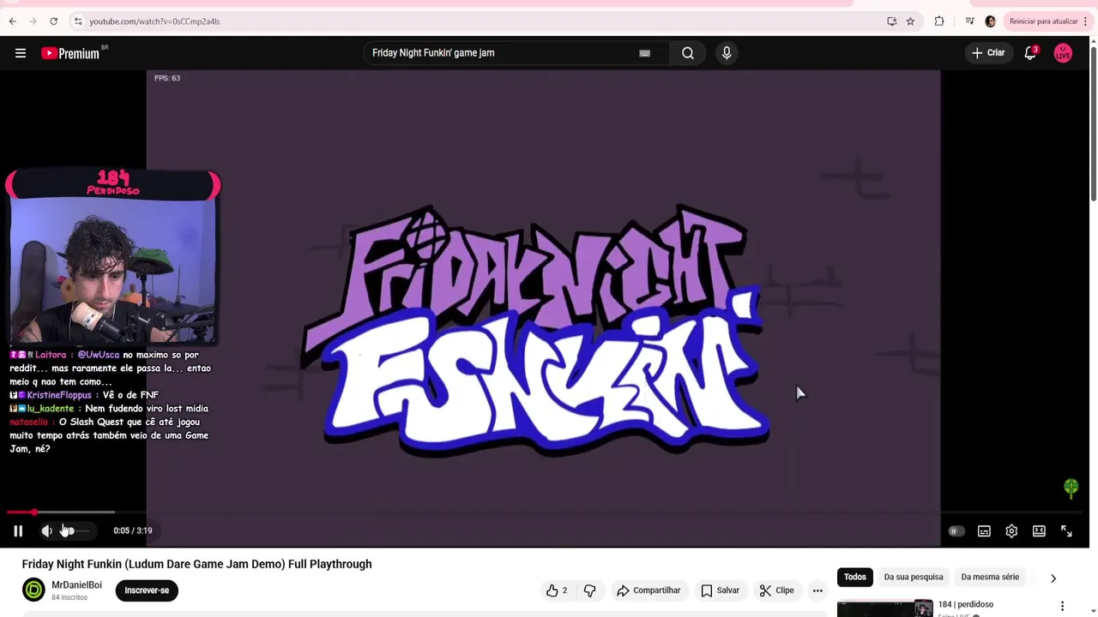
Task: Click the search magnifier button
Action: pos(688,53)
